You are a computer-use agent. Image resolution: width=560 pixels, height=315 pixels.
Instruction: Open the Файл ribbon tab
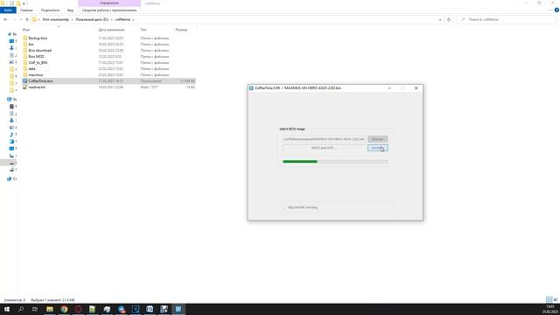click(x=8, y=10)
